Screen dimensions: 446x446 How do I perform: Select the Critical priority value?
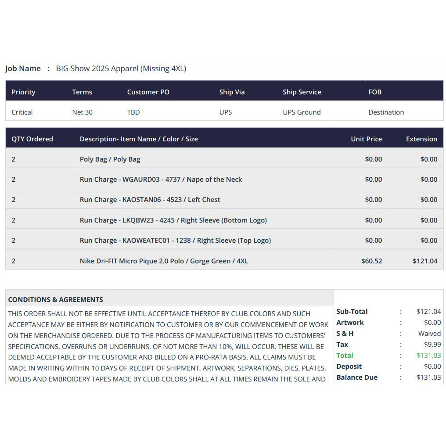point(22,112)
